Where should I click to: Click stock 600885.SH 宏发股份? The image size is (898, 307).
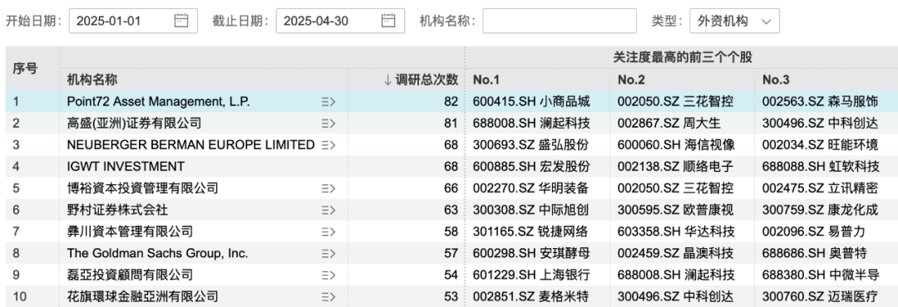(531, 167)
